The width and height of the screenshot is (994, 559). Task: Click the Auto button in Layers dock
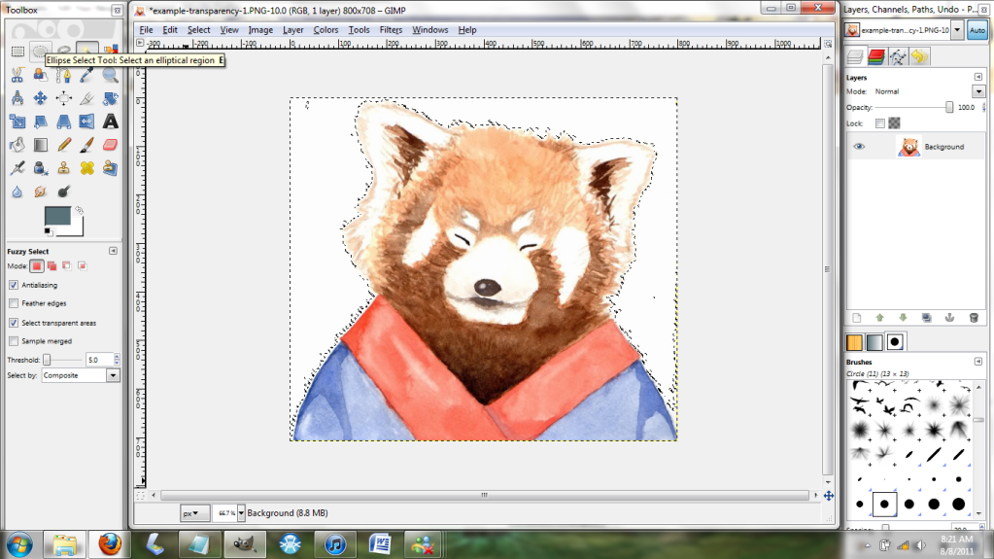(x=977, y=30)
